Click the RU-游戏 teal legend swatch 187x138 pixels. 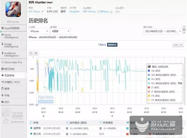(149, 79)
